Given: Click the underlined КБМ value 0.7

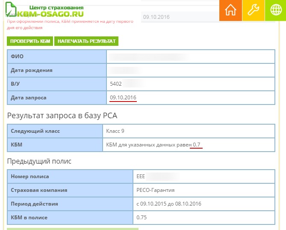Looking at the screenshot, I should [x=197, y=145].
